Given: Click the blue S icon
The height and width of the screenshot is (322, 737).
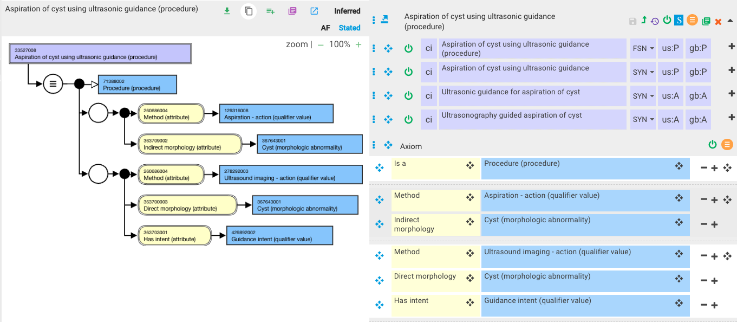Looking at the screenshot, I should coord(679,21).
